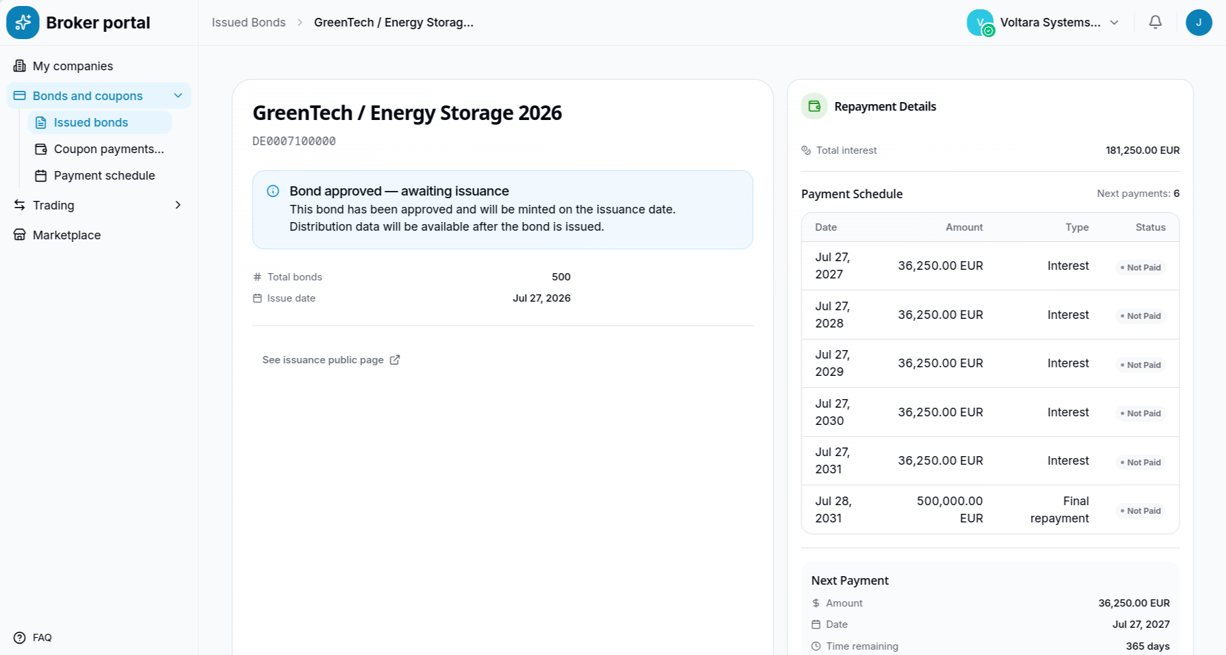The image size is (1226, 655).
Task: Expand the Trading submenu chevron
Action: (x=178, y=205)
